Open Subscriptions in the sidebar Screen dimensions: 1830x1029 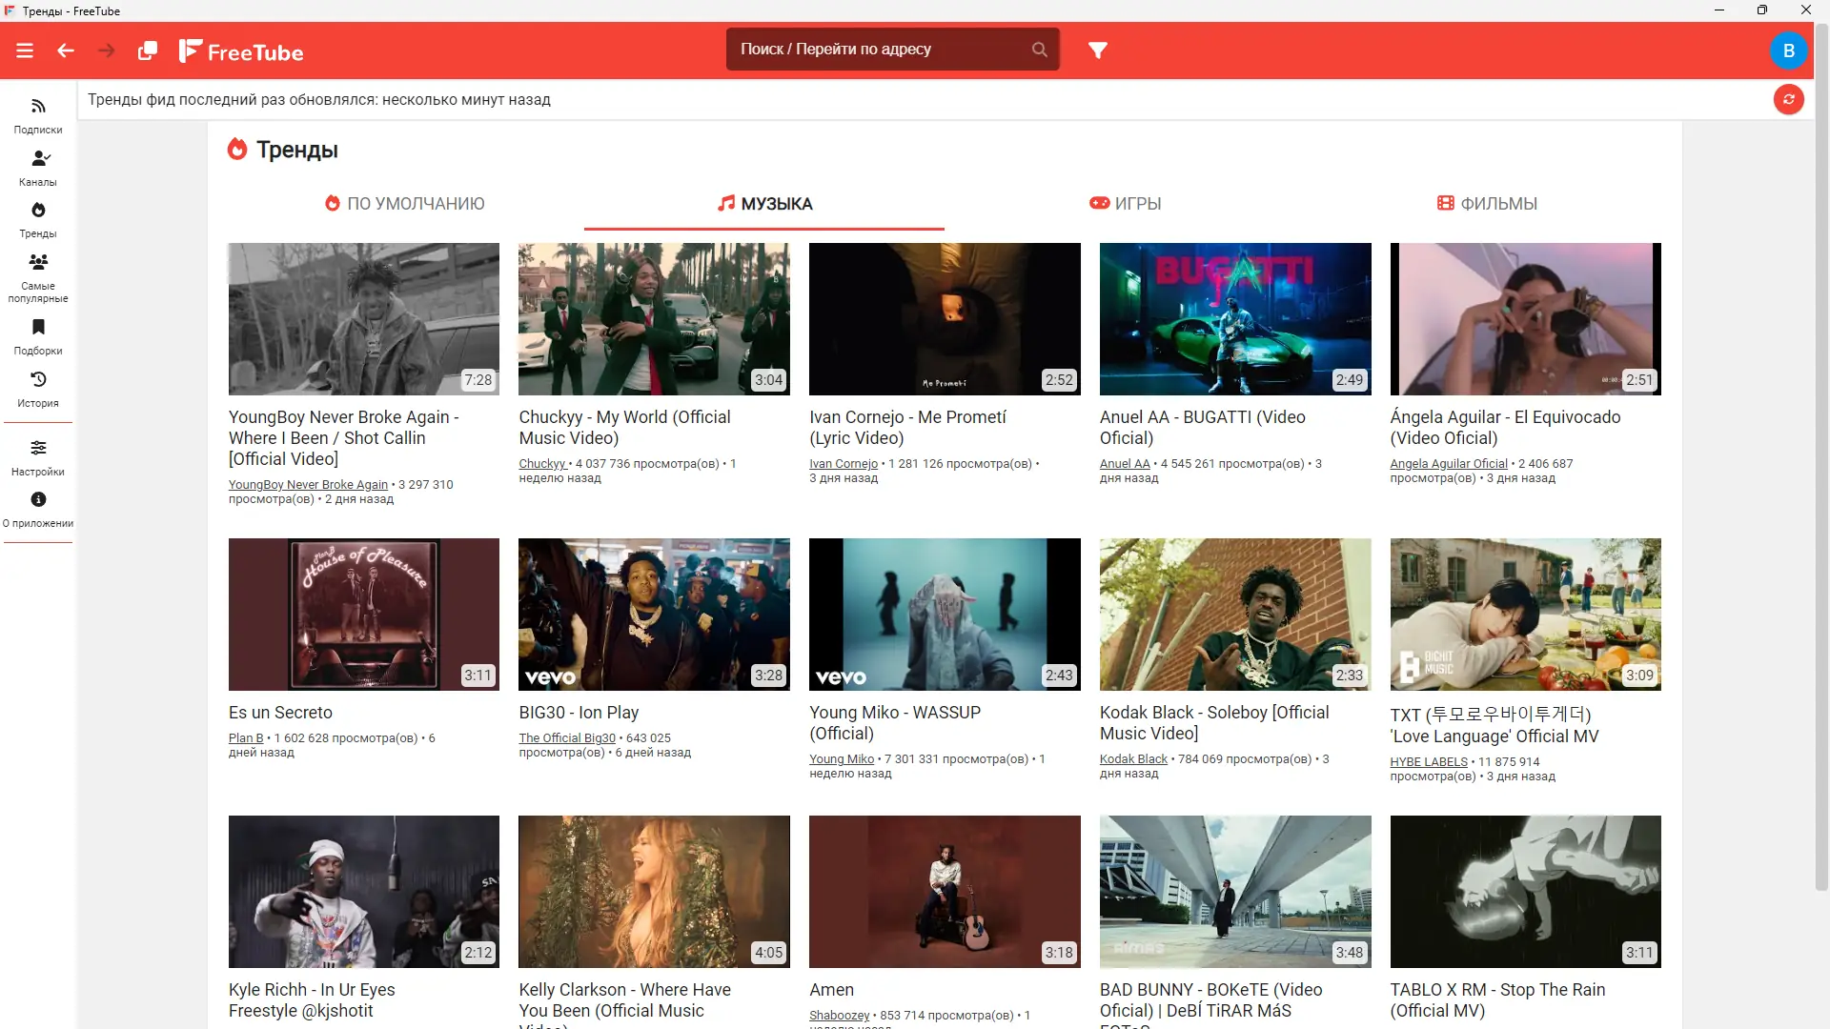pyautogui.click(x=38, y=115)
